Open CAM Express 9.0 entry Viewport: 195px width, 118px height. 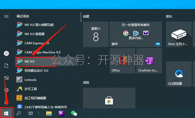pyautogui.click(x=47, y=43)
